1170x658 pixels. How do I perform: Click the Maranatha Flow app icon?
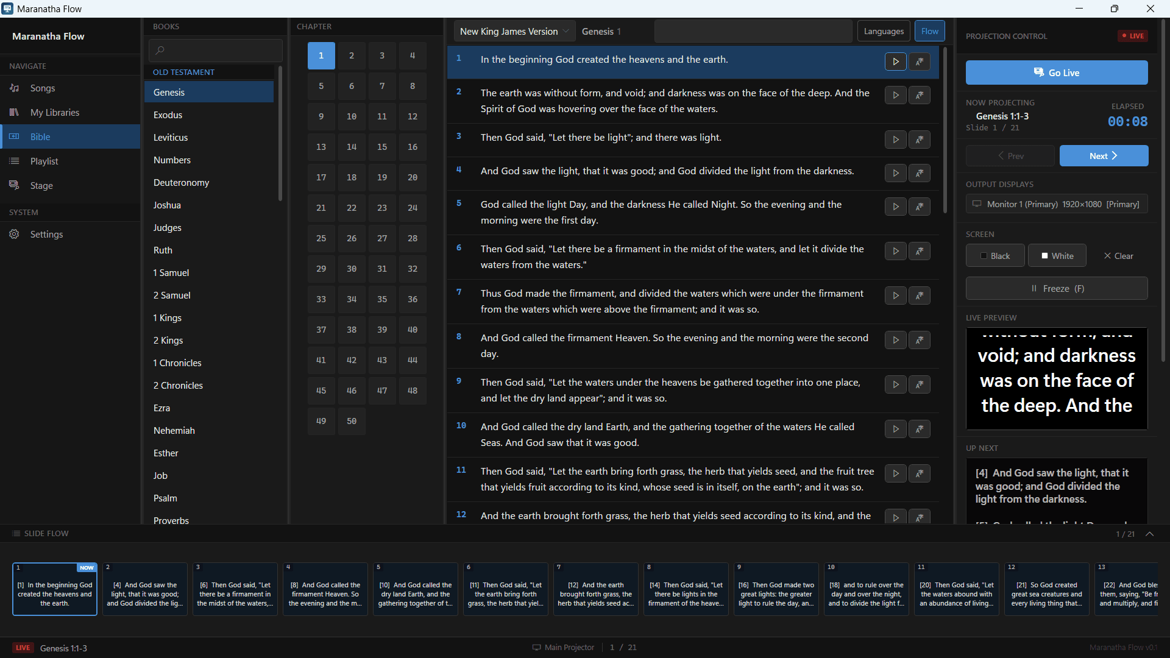[7, 9]
